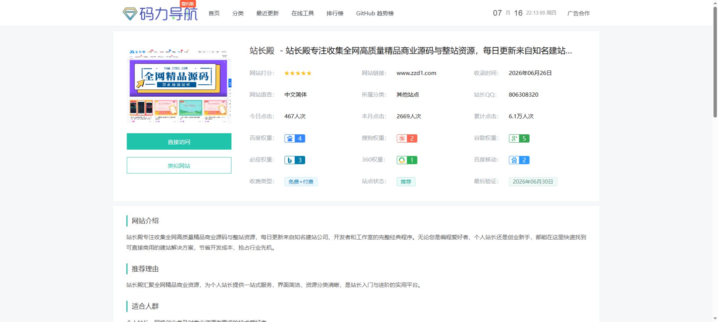The image size is (718, 322).
Task: Click the 免费+付费 tag
Action: [301, 182]
